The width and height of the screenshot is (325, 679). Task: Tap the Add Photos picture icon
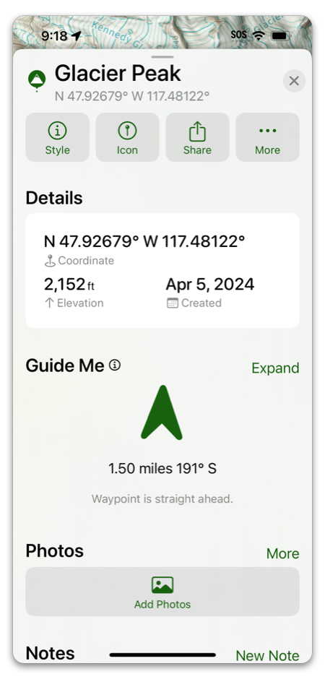pyautogui.click(x=162, y=584)
